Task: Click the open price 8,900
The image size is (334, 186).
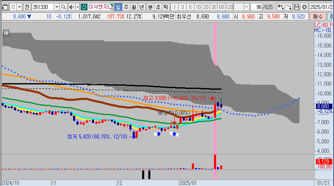Action: (x=249, y=16)
